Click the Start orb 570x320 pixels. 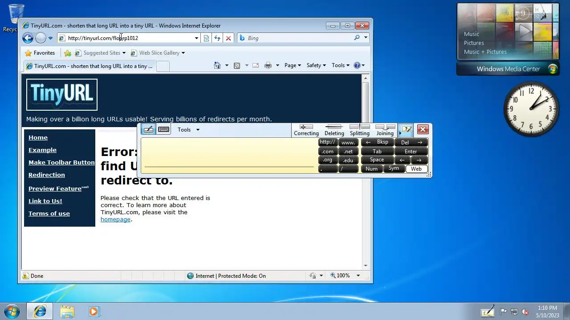point(12,311)
